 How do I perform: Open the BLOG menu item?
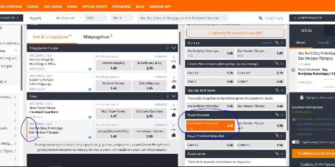[x=140, y=7]
